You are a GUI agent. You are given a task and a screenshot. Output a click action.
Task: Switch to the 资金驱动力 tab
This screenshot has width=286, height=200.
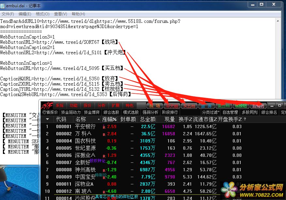[71, 112]
